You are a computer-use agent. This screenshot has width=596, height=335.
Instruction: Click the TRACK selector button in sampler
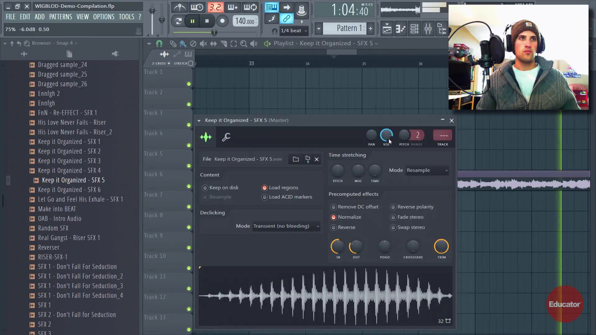pyautogui.click(x=442, y=136)
